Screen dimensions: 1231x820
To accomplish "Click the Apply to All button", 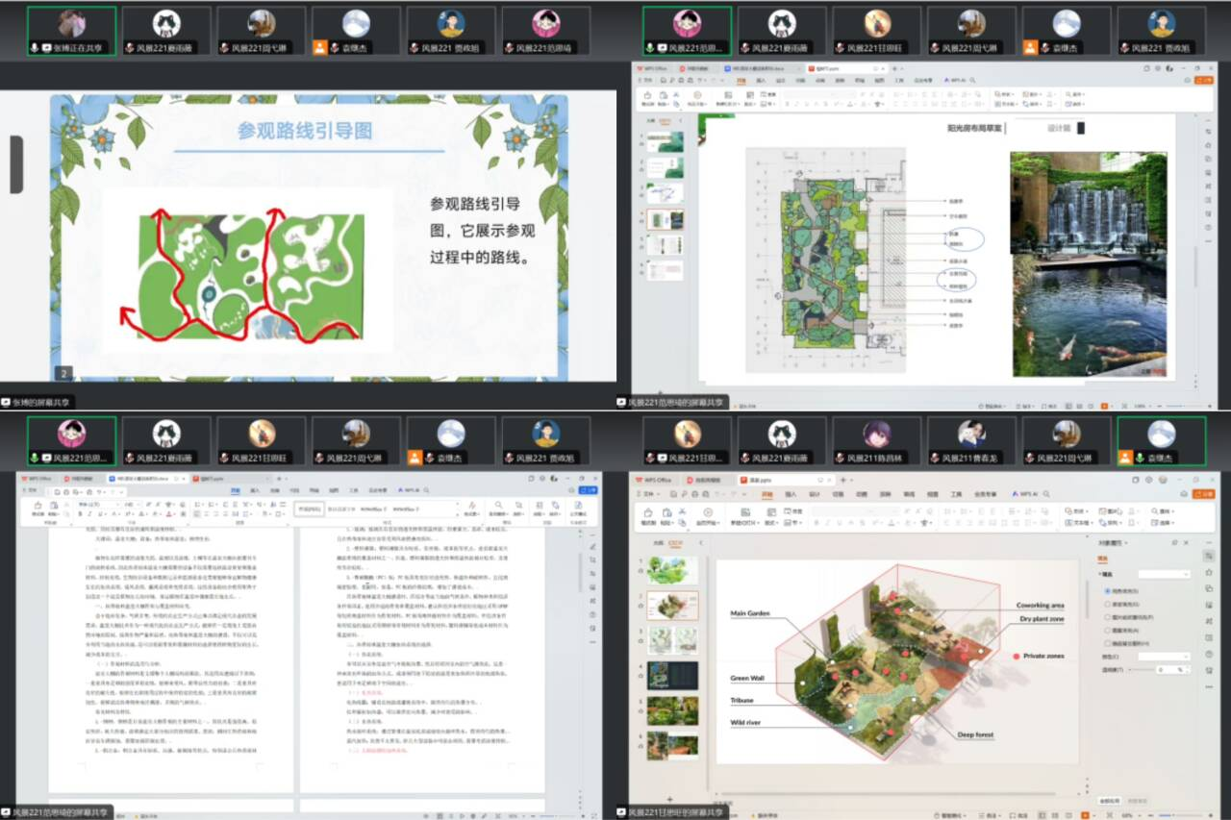I will (1111, 800).
